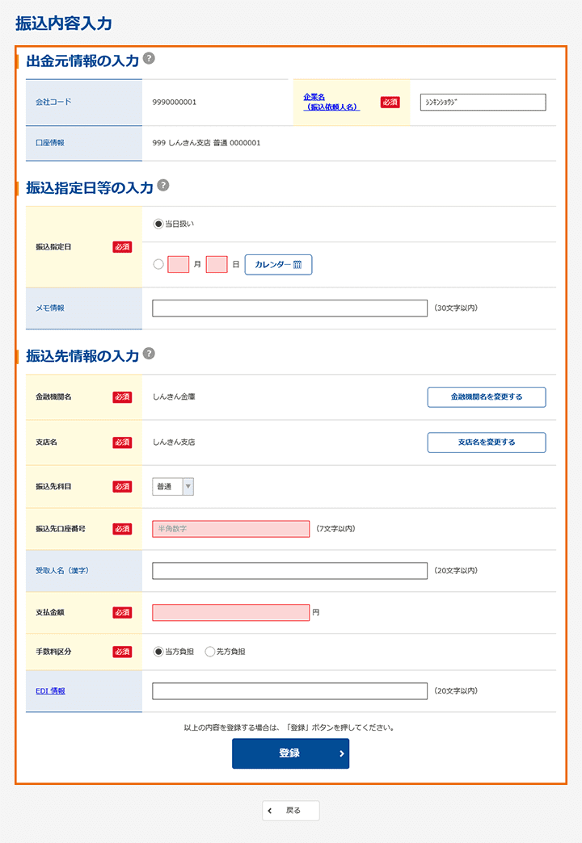Open the 企業名(振込依頼人名) link
The image size is (582, 843).
pyautogui.click(x=331, y=102)
